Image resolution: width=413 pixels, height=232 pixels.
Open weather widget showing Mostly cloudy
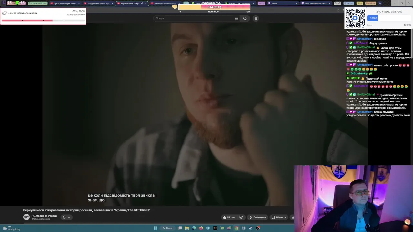[12, 228]
